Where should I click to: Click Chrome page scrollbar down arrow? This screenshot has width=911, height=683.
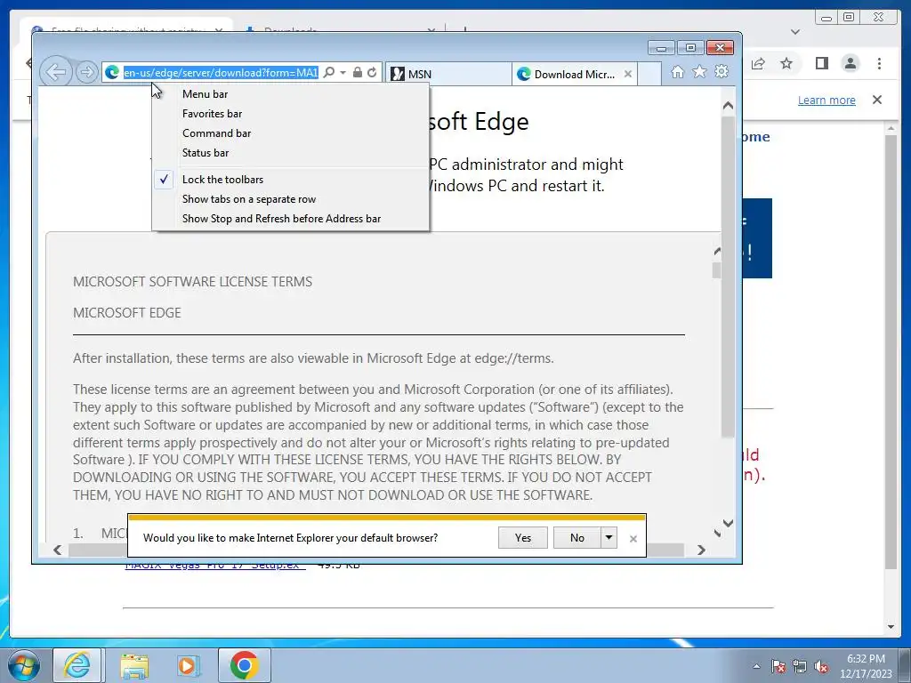tap(891, 627)
